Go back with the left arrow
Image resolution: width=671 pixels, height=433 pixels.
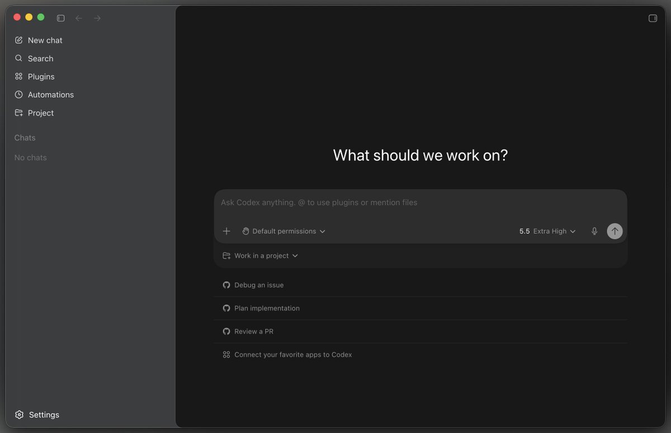click(x=79, y=18)
